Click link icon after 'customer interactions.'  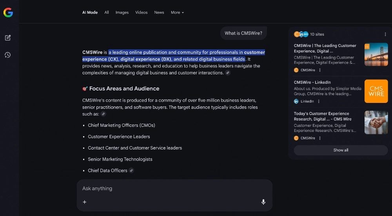pos(228,73)
